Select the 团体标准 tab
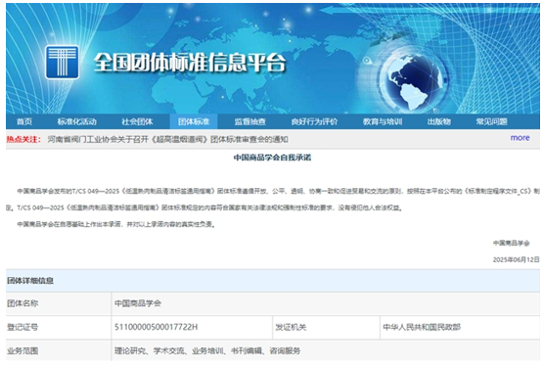Screen dimensions: 543x367 (x=194, y=121)
